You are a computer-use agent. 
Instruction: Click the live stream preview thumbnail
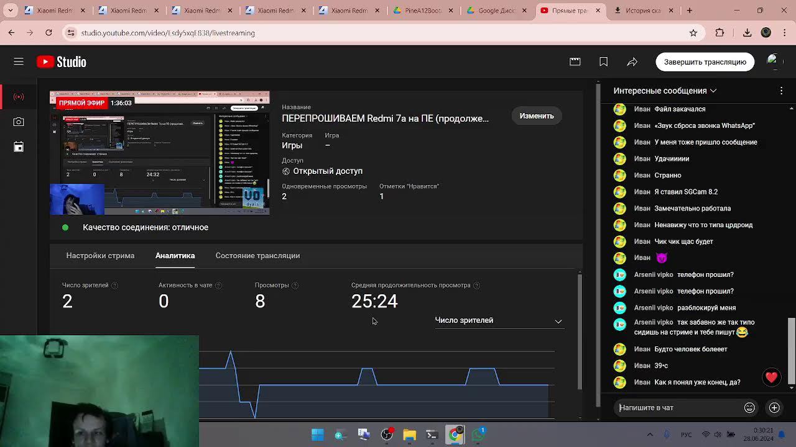160,153
